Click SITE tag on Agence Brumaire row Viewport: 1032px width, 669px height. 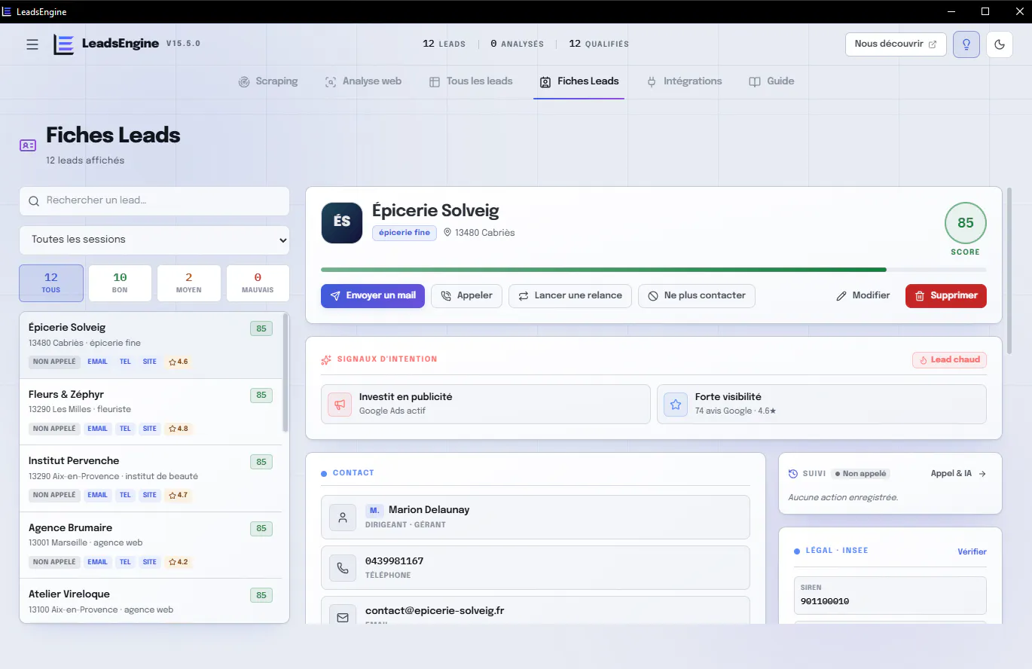pyautogui.click(x=150, y=562)
